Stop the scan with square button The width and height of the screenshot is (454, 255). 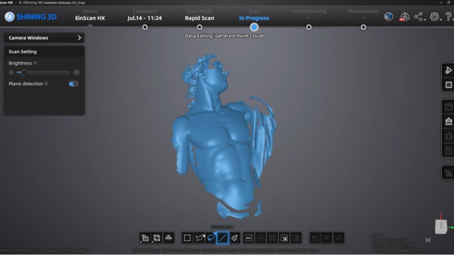coord(449,85)
